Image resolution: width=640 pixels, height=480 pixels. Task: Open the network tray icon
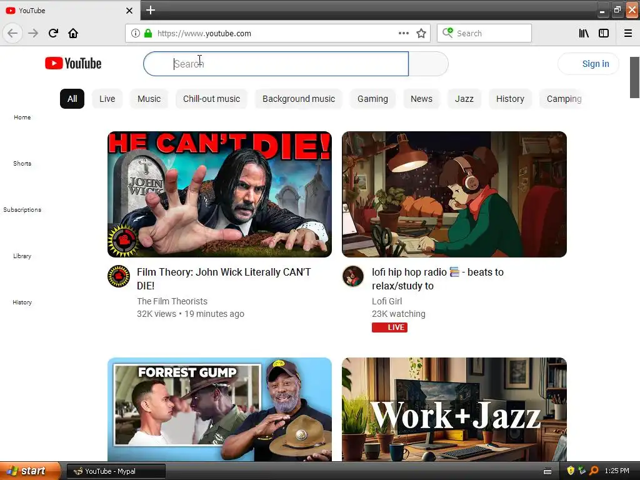(582, 471)
